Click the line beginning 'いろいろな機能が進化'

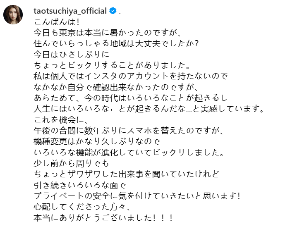coord(128,152)
